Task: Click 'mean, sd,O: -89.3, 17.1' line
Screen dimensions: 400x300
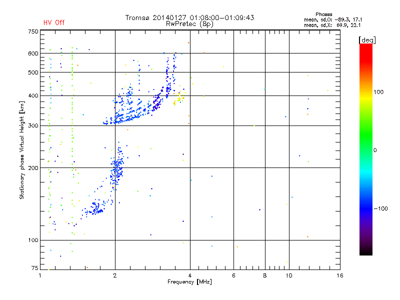Action: pos(333,19)
